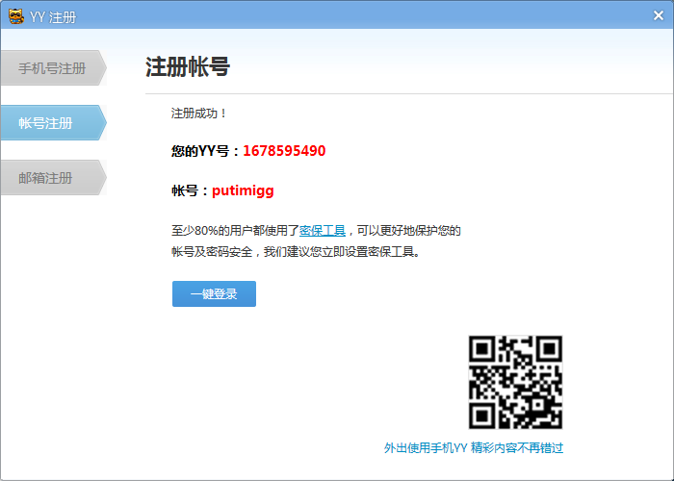The height and width of the screenshot is (481, 674).
Task: Click the YY raccoon logo icon
Action: [x=16, y=16]
